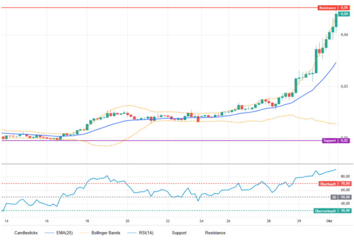Click the 80,00 RSI axis value
Screen dimensions: 354x243
click(345, 177)
